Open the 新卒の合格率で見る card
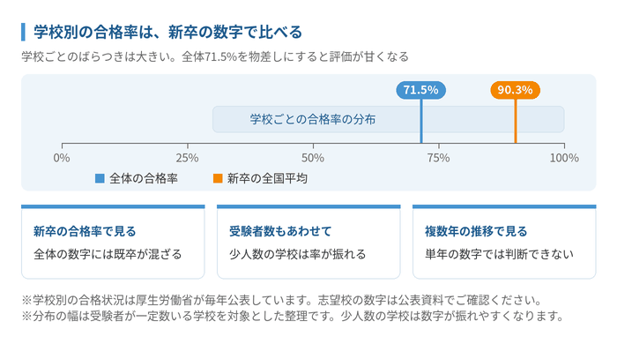 113,242
